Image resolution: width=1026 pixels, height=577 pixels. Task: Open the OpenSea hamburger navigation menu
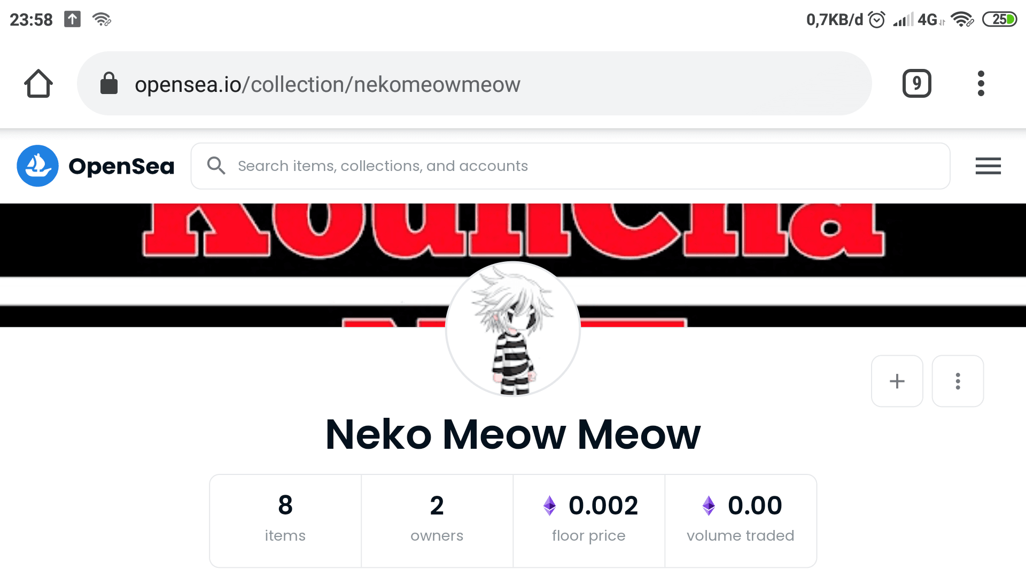tap(988, 166)
